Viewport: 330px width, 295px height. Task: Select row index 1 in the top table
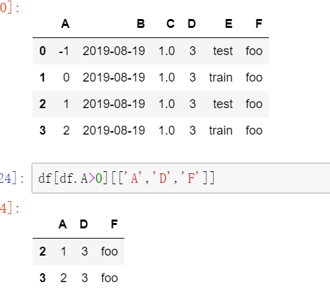coord(43,77)
